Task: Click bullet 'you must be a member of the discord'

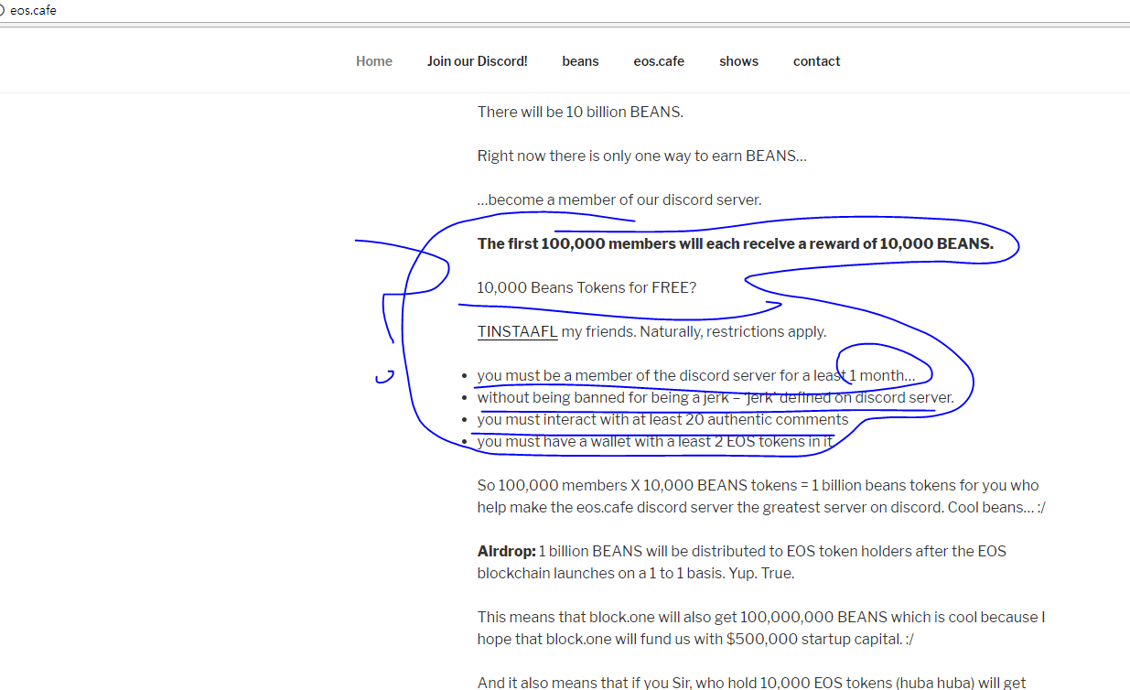Action: [695, 375]
